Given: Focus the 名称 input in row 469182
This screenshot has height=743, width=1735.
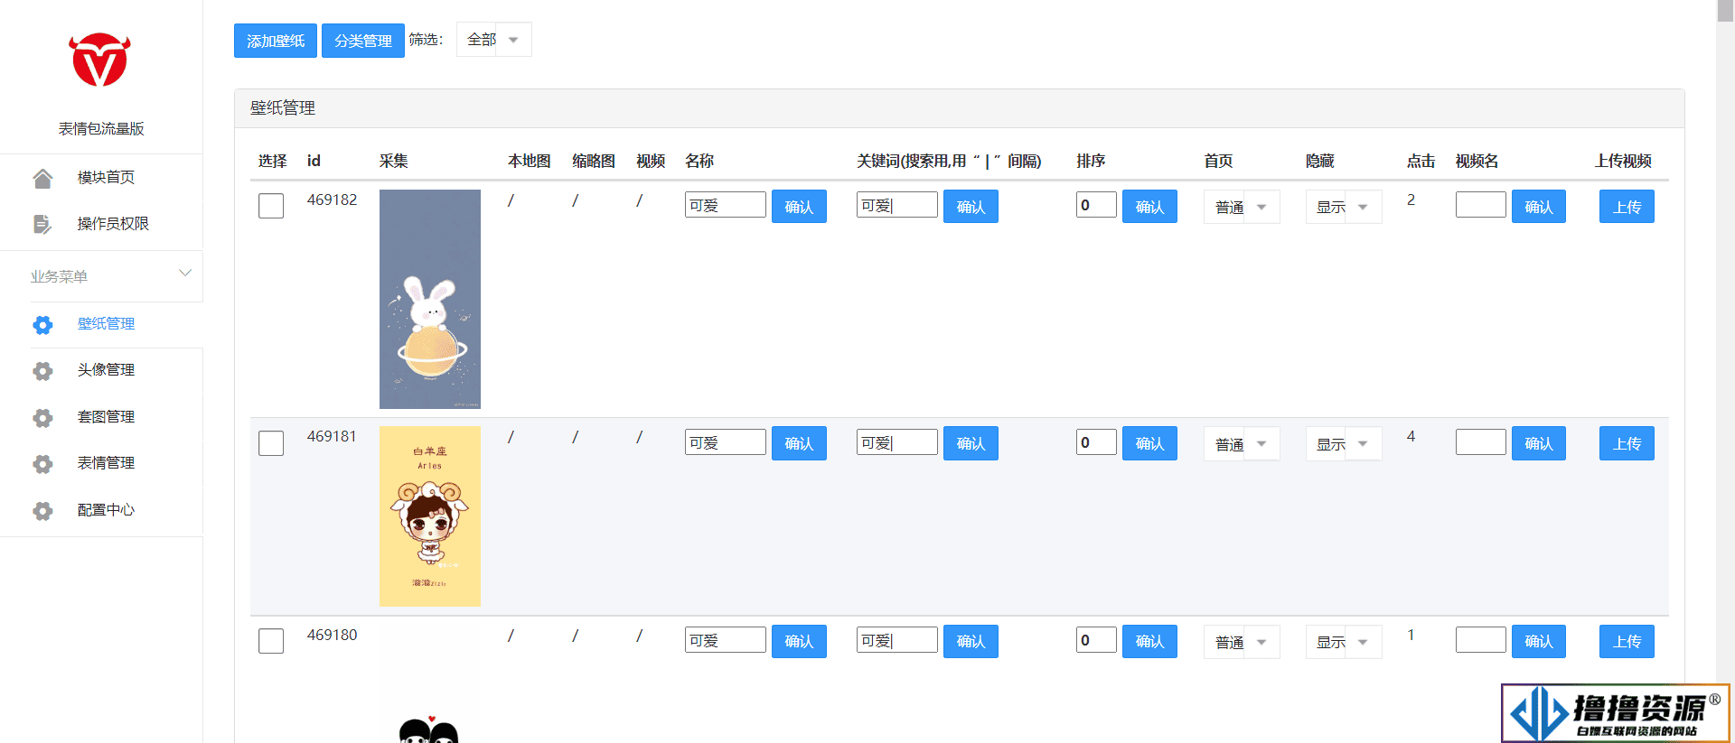Looking at the screenshot, I should pos(726,205).
